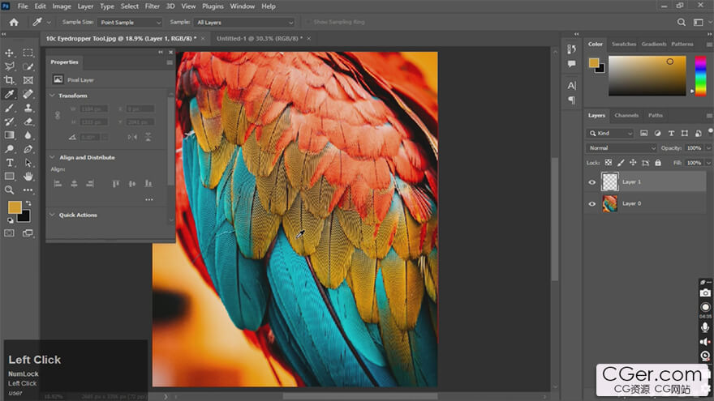This screenshot has height=401, width=714.
Task: Open the Swatches panel tab
Action: (x=623, y=44)
